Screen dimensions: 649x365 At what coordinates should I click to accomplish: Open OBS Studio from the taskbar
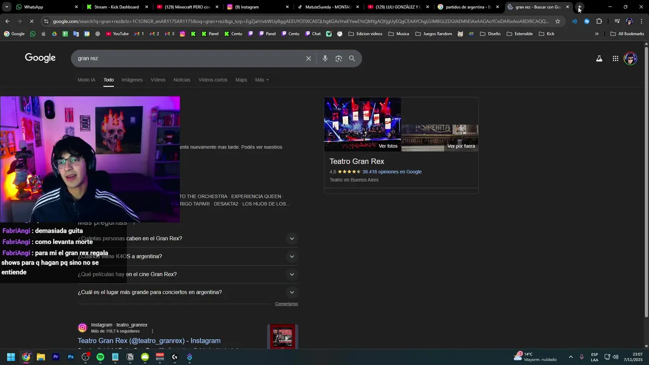pos(86,357)
